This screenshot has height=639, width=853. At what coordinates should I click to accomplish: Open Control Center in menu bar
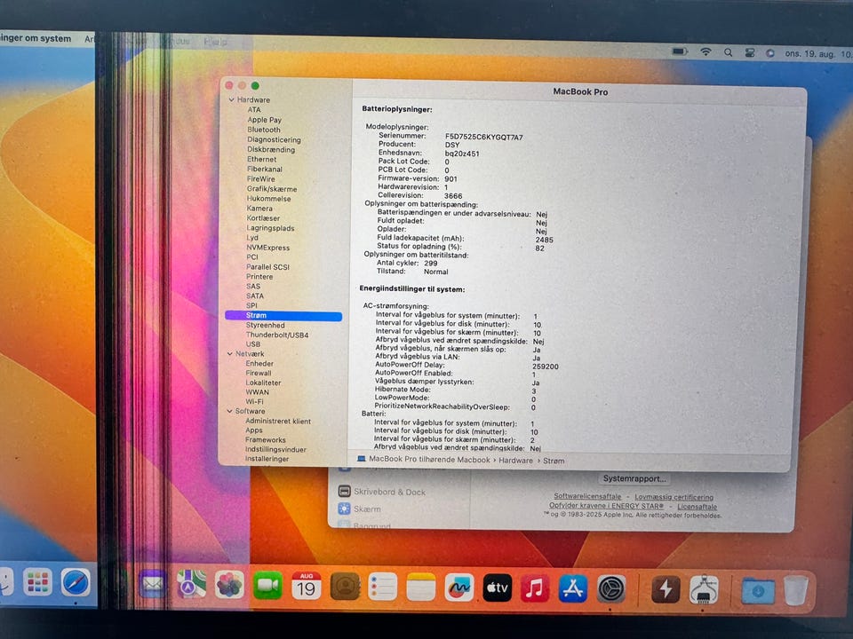[750, 52]
